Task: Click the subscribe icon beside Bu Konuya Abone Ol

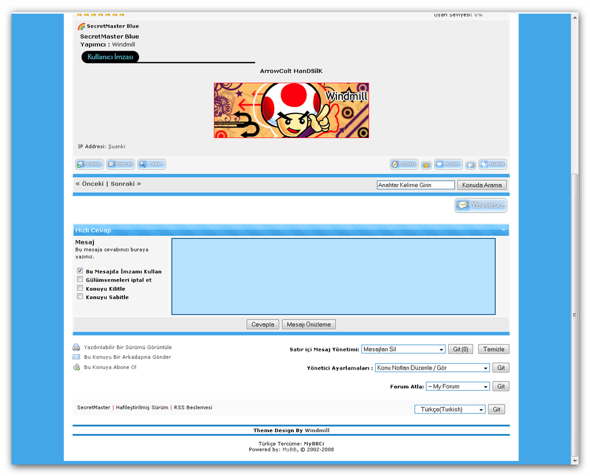Action: [x=77, y=367]
